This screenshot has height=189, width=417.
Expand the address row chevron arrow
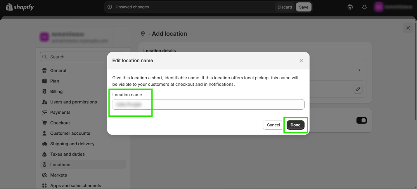click(x=360, y=70)
